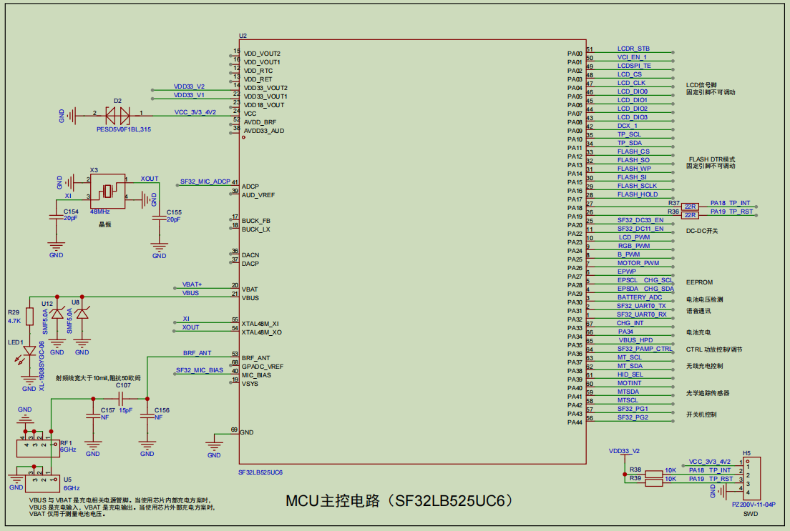This screenshot has width=790, height=531.
Task: Click the R29 4.7K resistor
Action: tap(29, 317)
